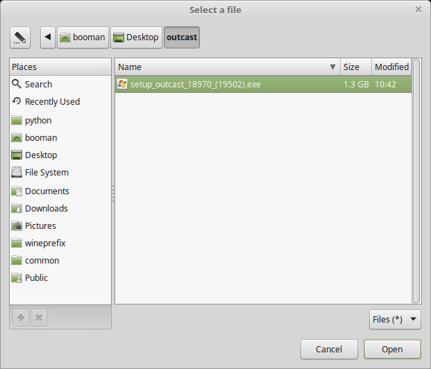Click the booman home folder icon in Places
The width and height of the screenshot is (431, 369).
[17, 137]
